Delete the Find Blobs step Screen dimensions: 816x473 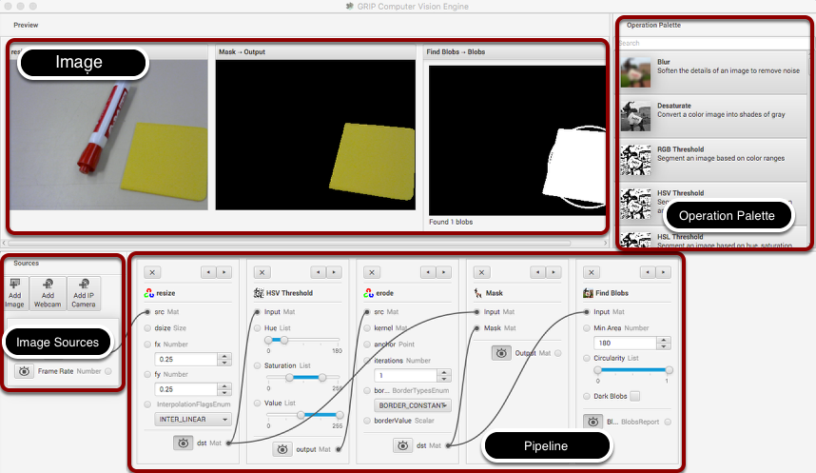[593, 272]
